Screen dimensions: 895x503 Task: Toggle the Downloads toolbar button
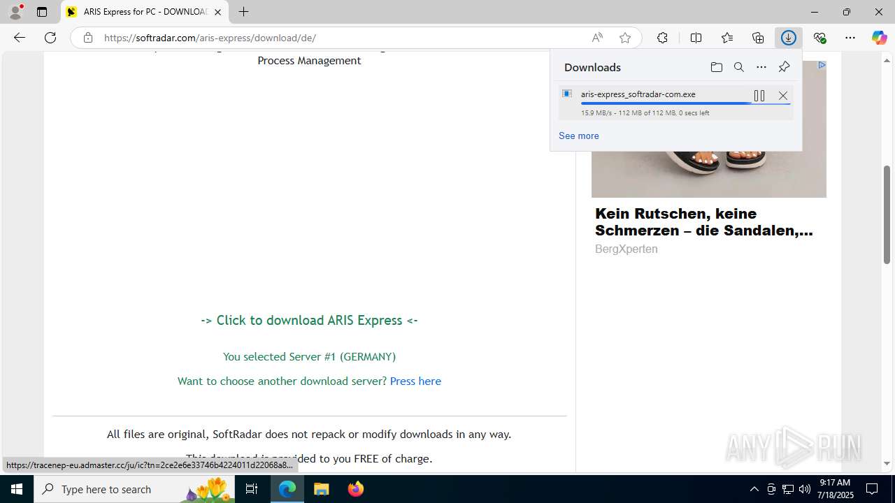(789, 38)
